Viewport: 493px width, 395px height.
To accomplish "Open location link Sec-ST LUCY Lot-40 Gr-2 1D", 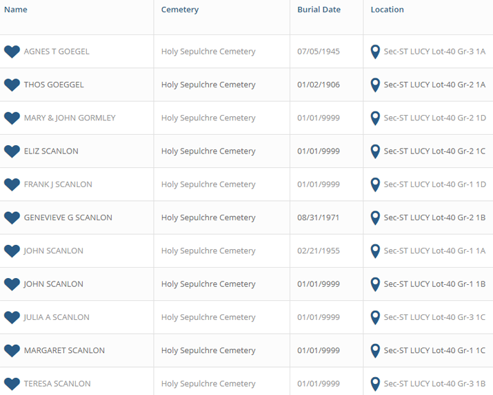I will point(435,118).
